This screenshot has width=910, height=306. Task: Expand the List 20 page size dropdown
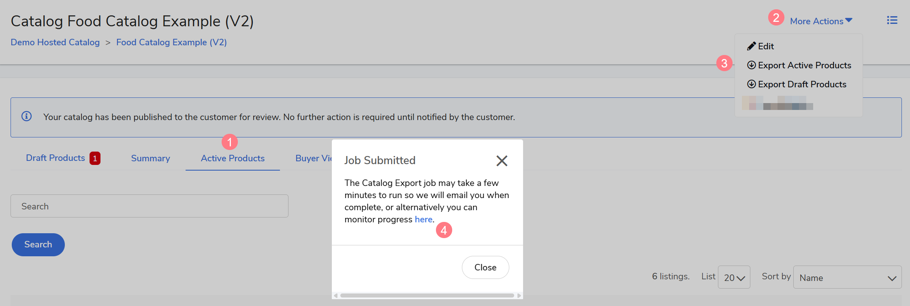[734, 277]
